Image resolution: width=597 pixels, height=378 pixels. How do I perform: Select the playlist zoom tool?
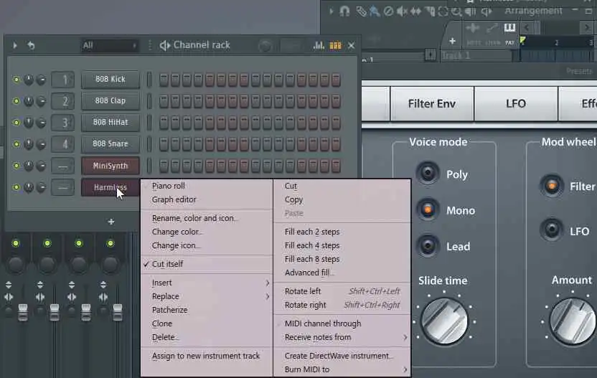click(x=456, y=11)
